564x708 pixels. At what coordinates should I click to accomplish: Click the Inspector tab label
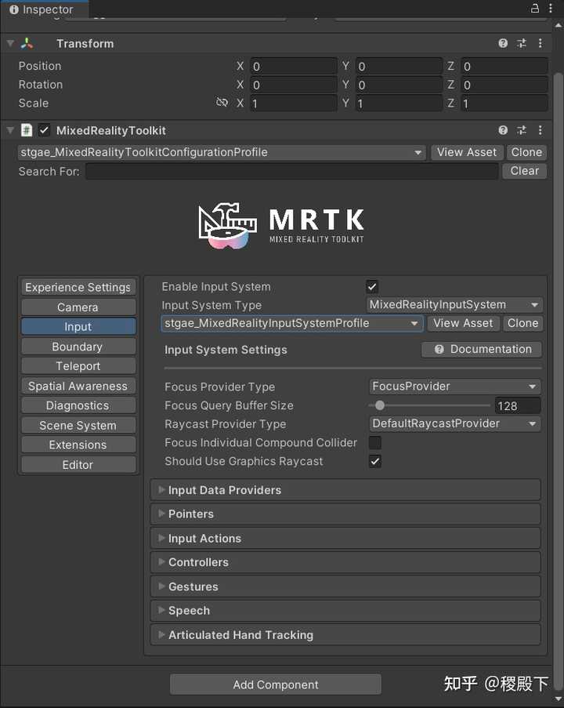[x=47, y=9]
